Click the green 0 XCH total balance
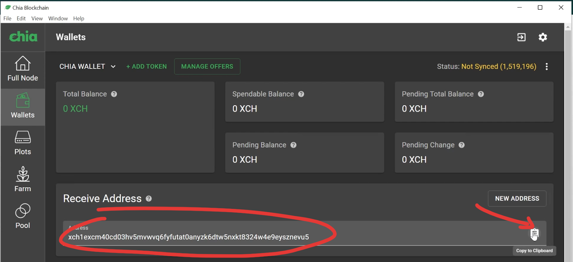The height and width of the screenshot is (262, 573). point(75,109)
